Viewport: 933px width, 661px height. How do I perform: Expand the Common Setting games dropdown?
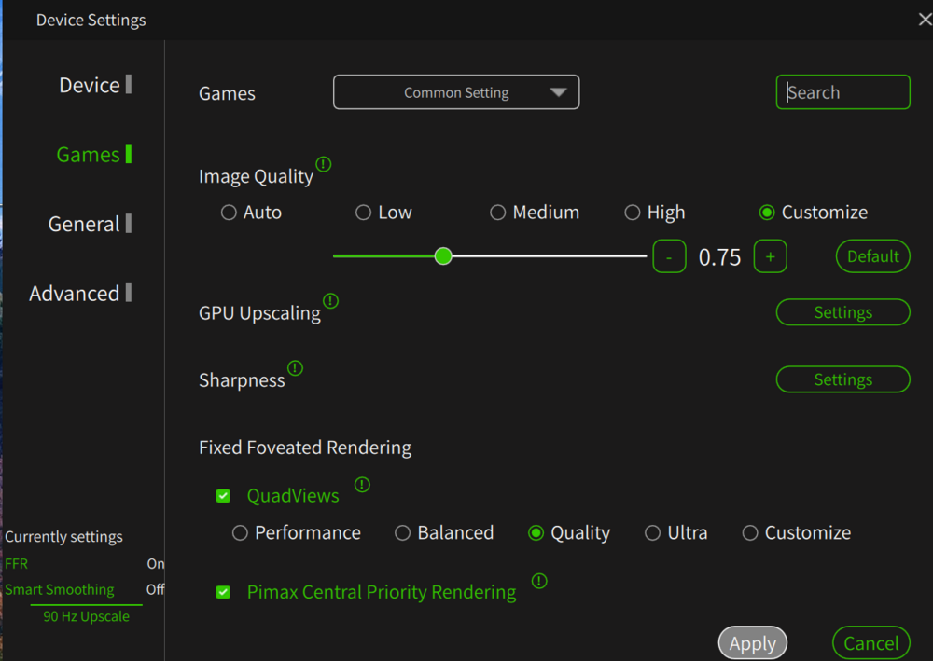pyautogui.click(x=456, y=92)
